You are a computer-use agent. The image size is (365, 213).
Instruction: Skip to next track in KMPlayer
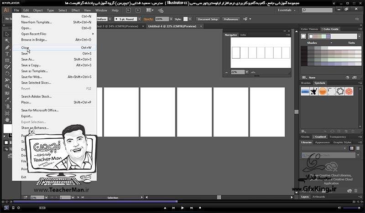[x=191, y=208]
